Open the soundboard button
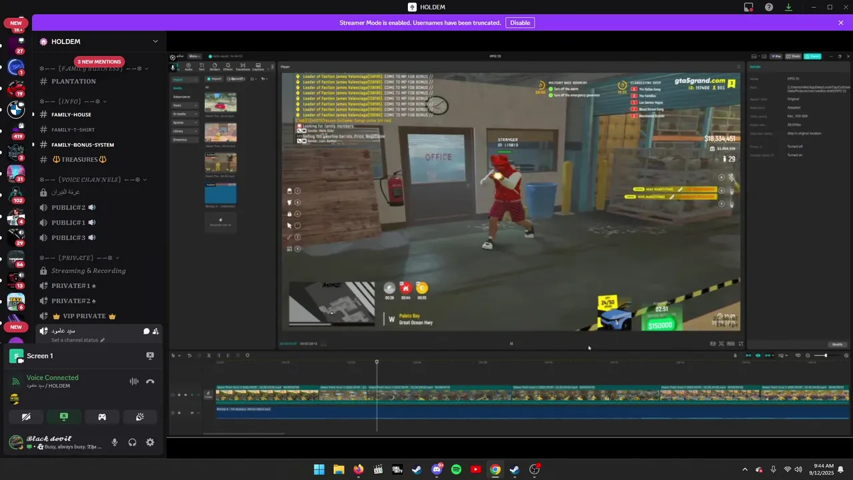The height and width of the screenshot is (480, 853). 140,417
